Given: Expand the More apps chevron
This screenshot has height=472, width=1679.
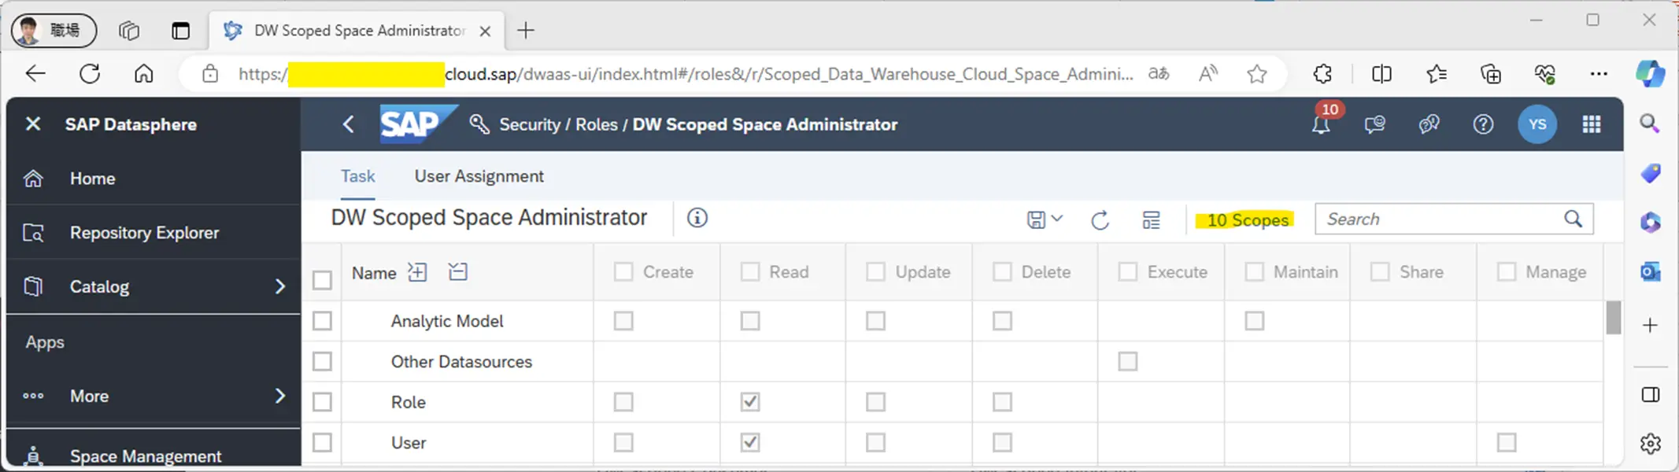Looking at the screenshot, I should pyautogui.click(x=280, y=396).
